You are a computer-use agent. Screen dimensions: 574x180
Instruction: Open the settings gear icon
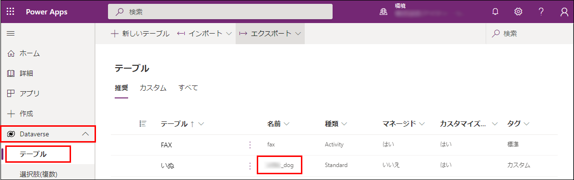click(x=518, y=12)
